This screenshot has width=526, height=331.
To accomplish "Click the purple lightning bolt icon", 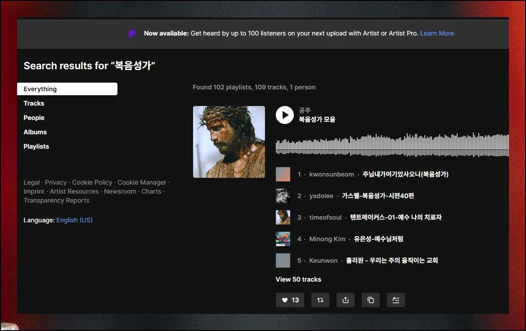I will pos(132,34).
